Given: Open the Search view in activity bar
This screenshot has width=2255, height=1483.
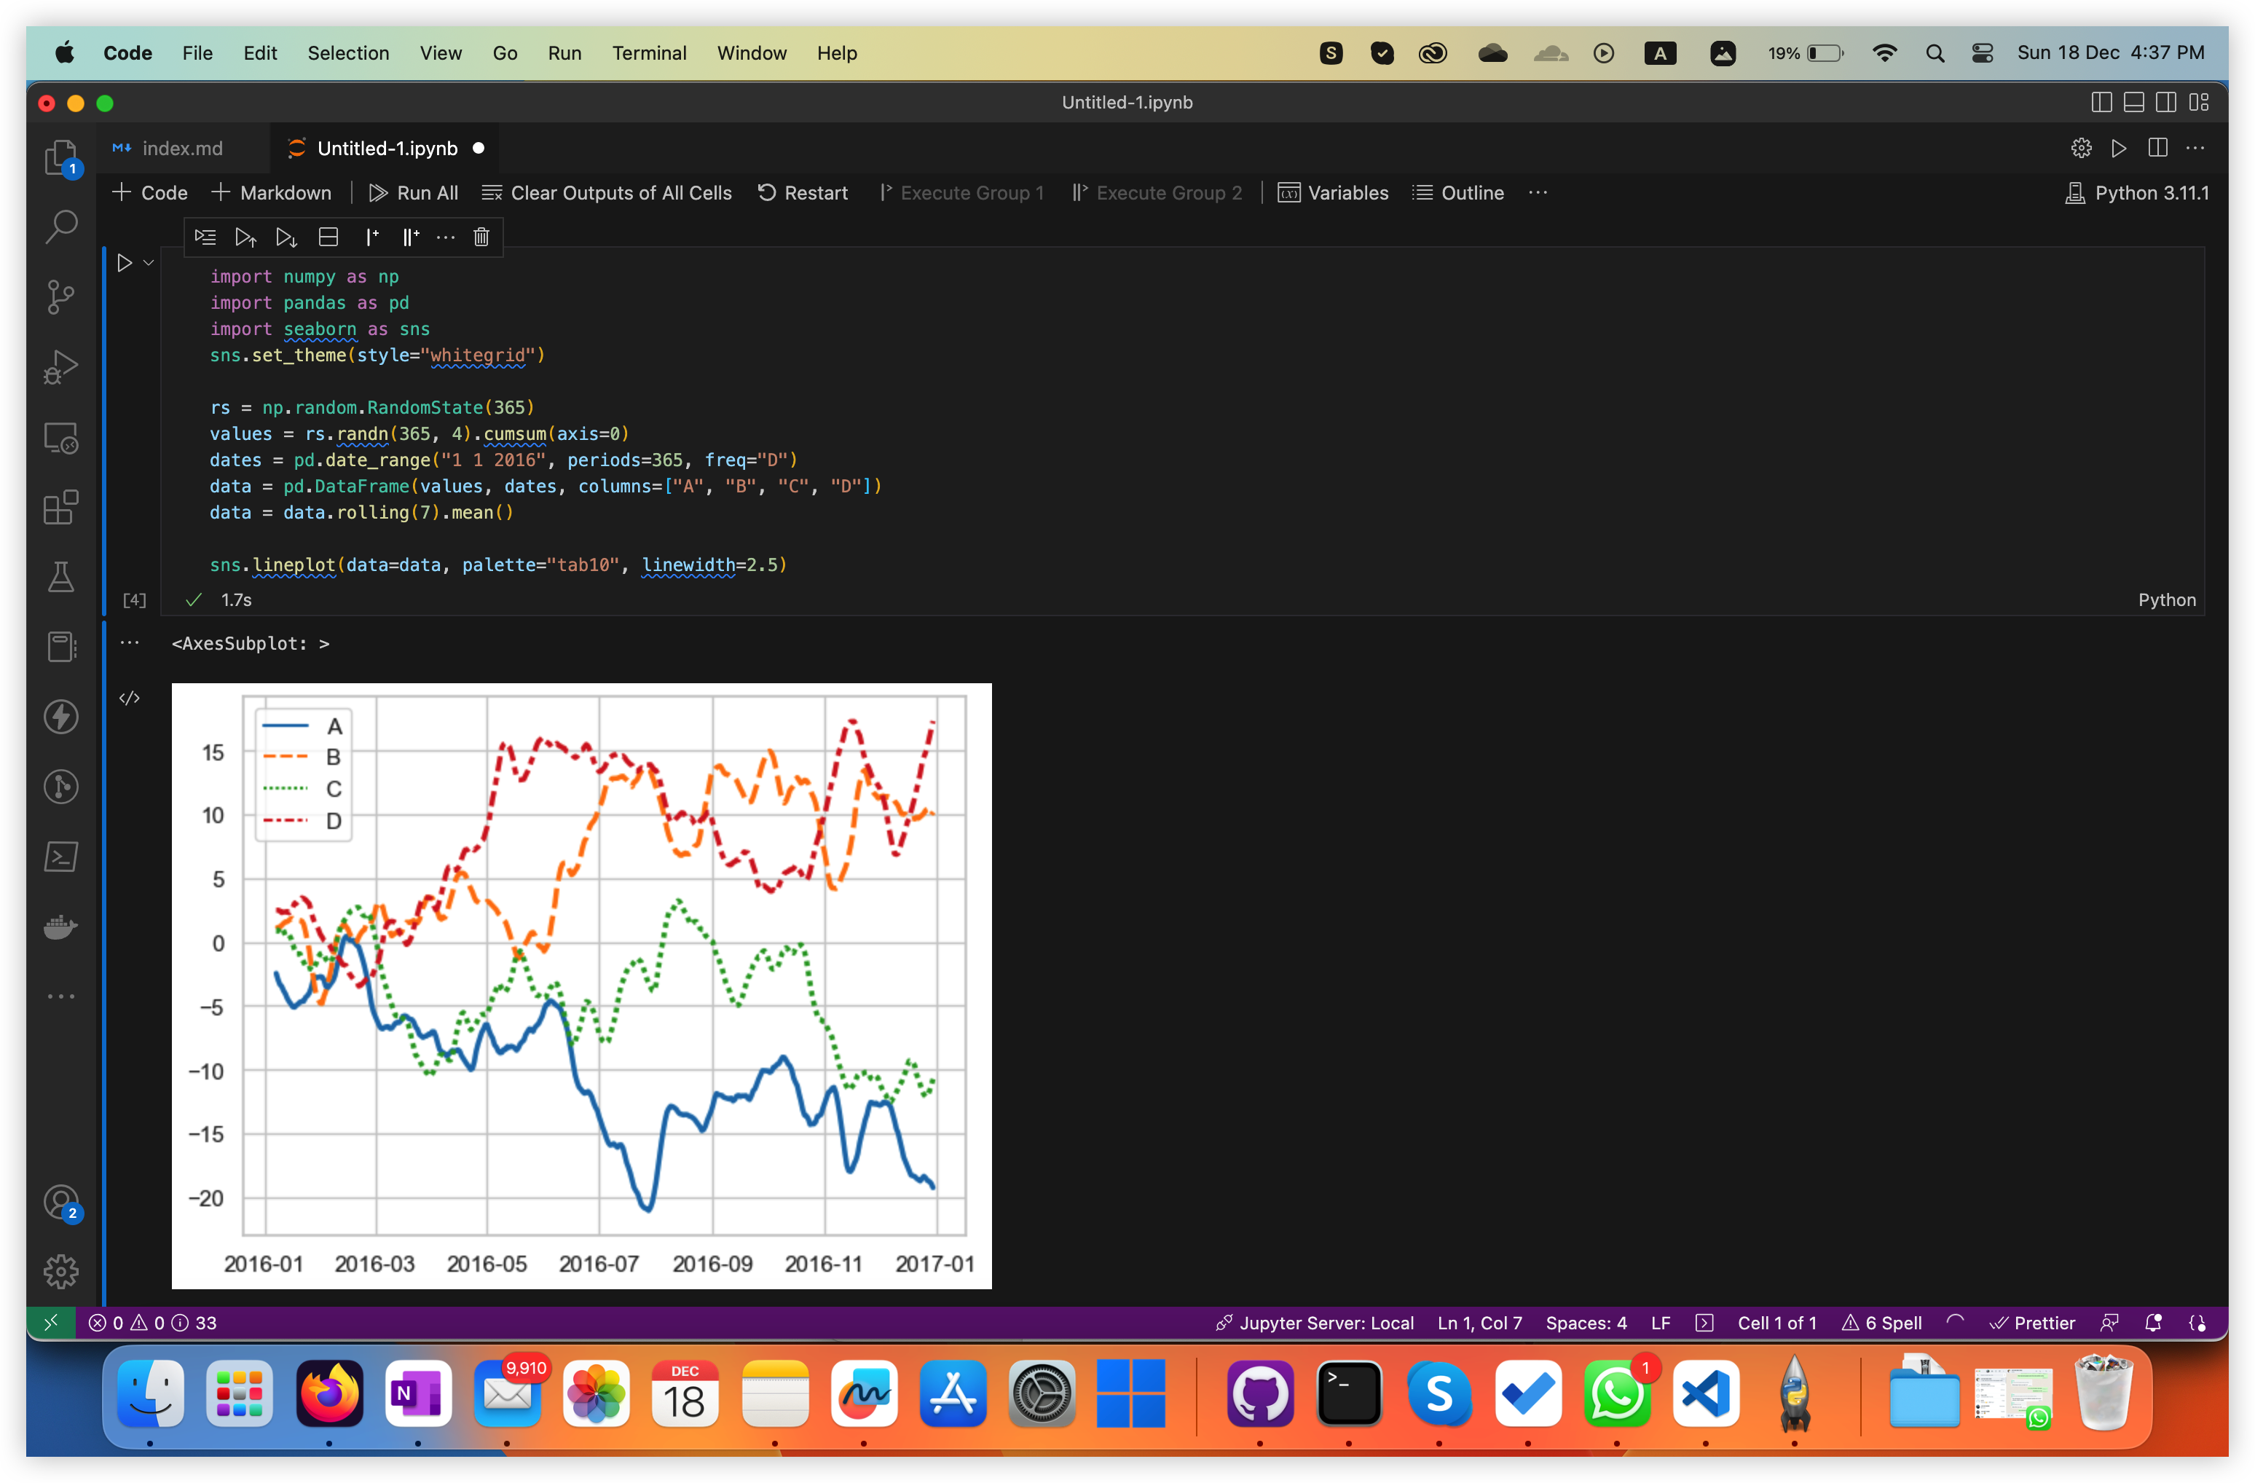Looking at the screenshot, I should [62, 227].
